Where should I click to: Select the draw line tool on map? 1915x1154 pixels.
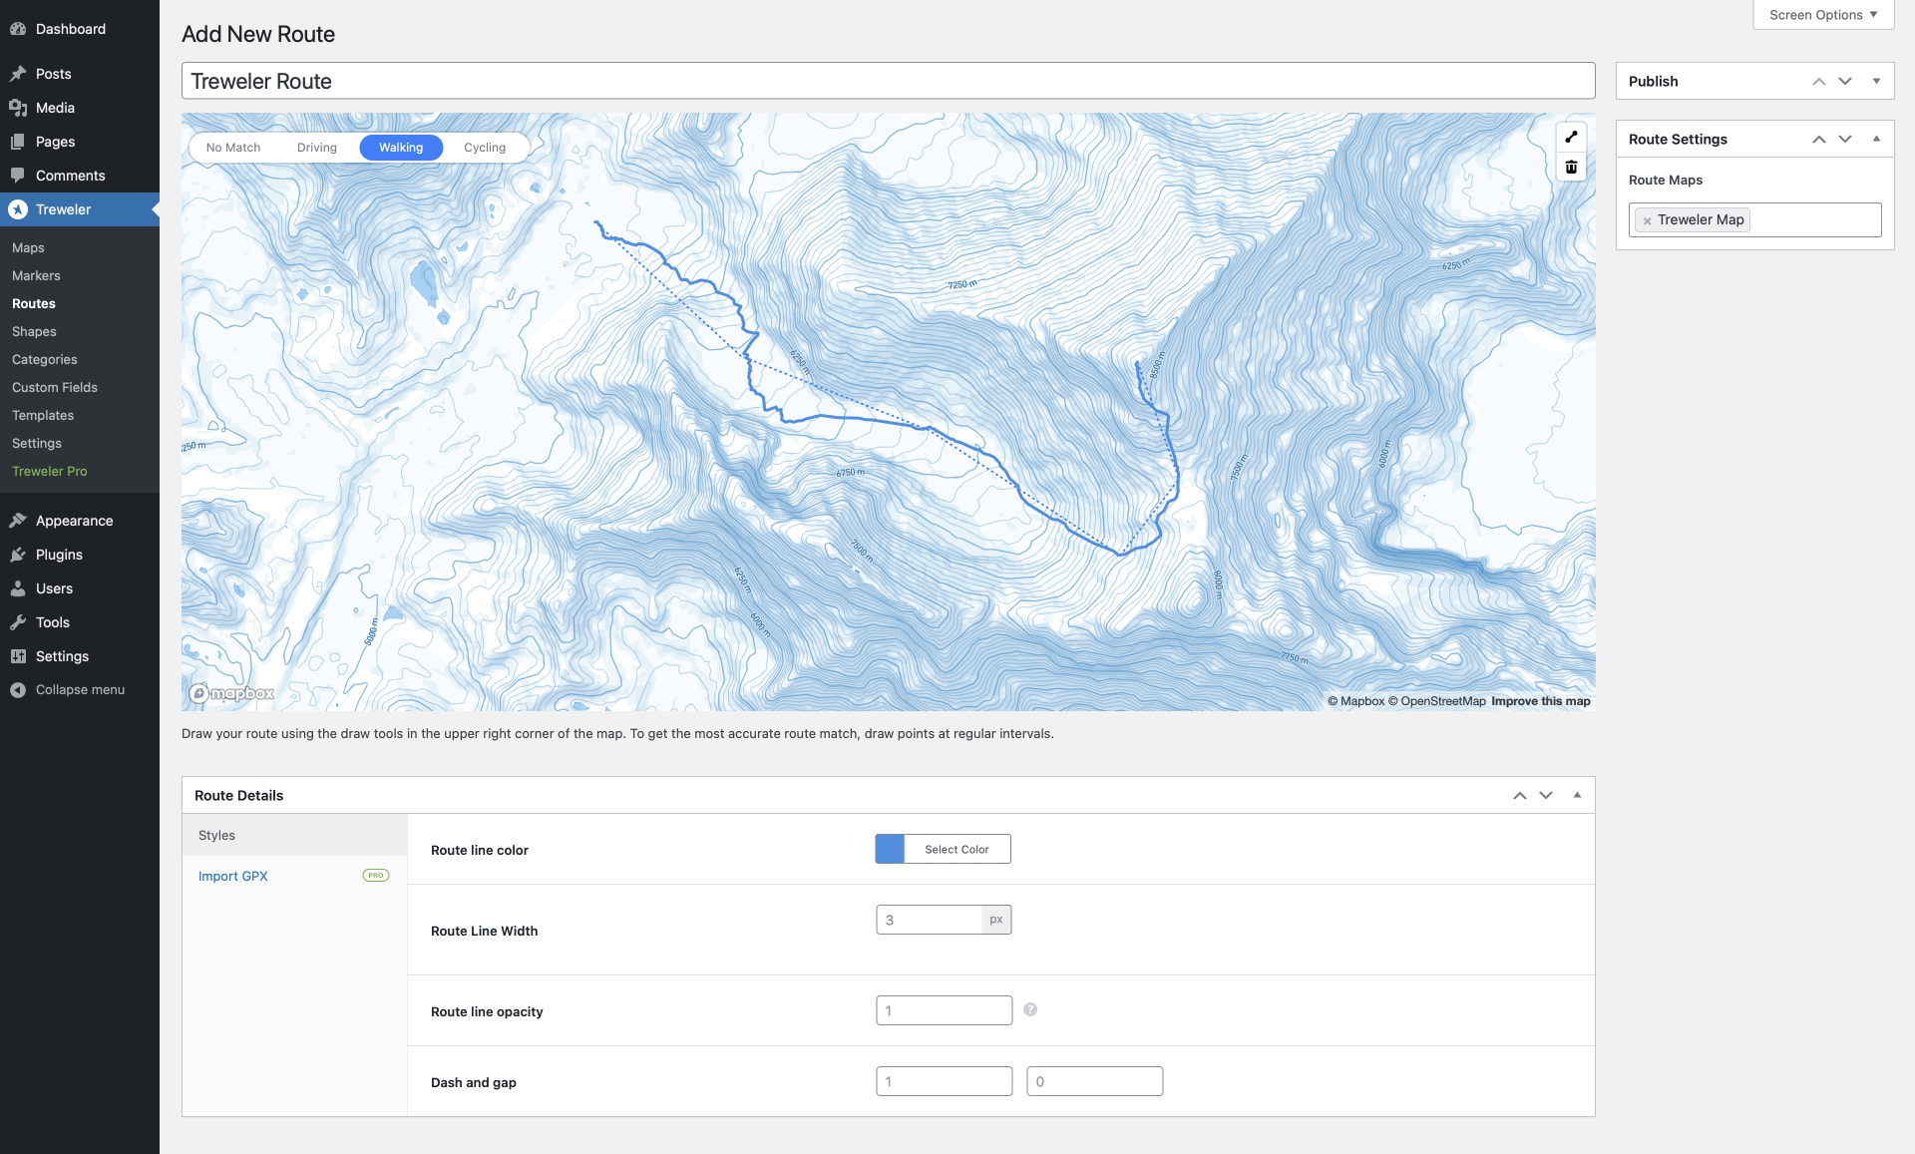(x=1571, y=138)
